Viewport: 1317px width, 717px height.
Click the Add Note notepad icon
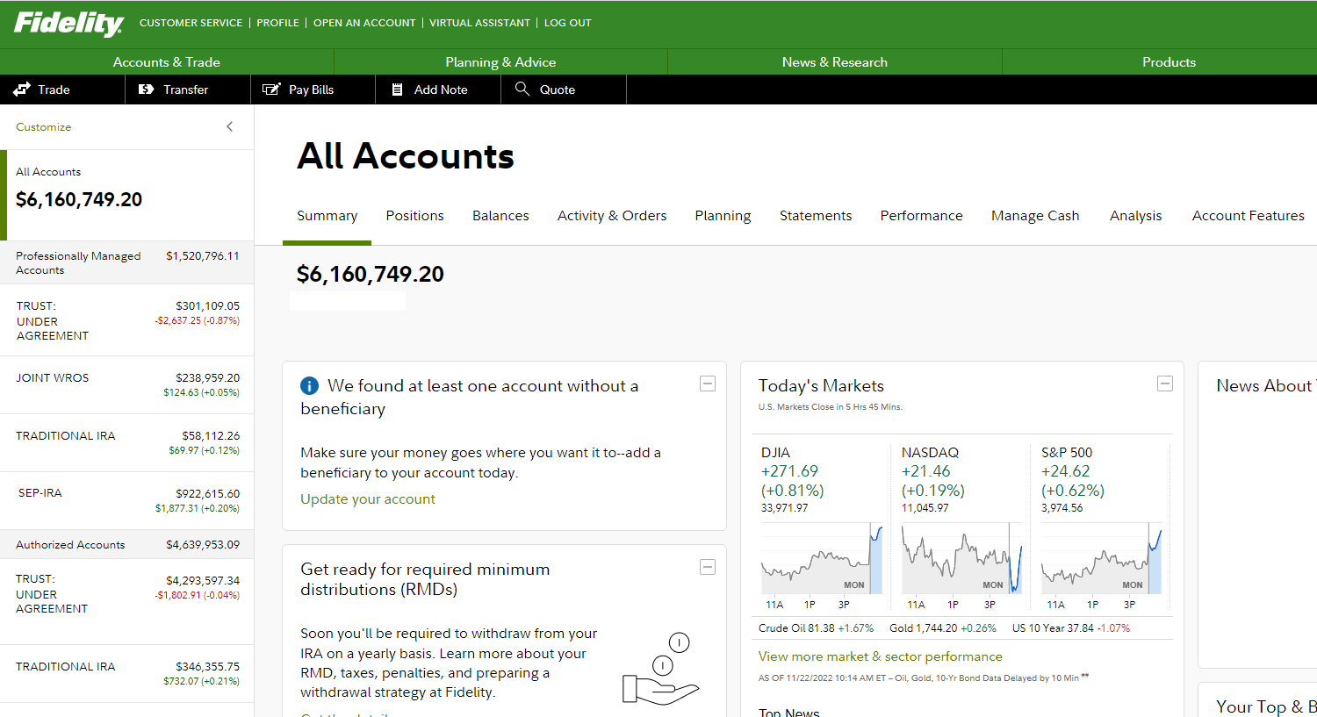click(x=398, y=90)
